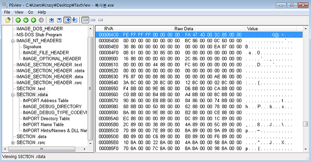The height and width of the screenshot is (162, 311).
Task: Select the wide row width toolbar icon
Action: click(85, 20)
